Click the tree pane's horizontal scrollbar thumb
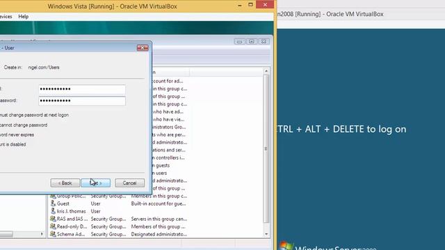 click(6, 234)
